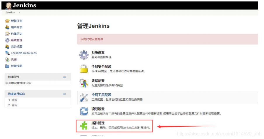Open the 读取设置 link
This screenshot has width=264, height=139.
tap(98, 109)
